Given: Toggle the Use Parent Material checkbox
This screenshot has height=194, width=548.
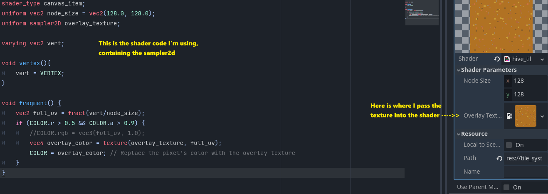Looking at the screenshot, I should (x=506, y=187).
